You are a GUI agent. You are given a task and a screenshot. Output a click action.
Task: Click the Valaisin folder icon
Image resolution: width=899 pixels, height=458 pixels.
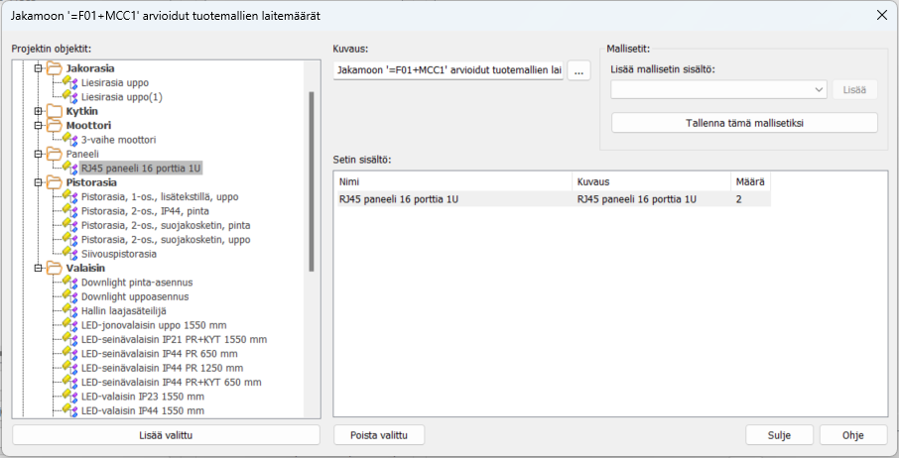click(x=55, y=268)
